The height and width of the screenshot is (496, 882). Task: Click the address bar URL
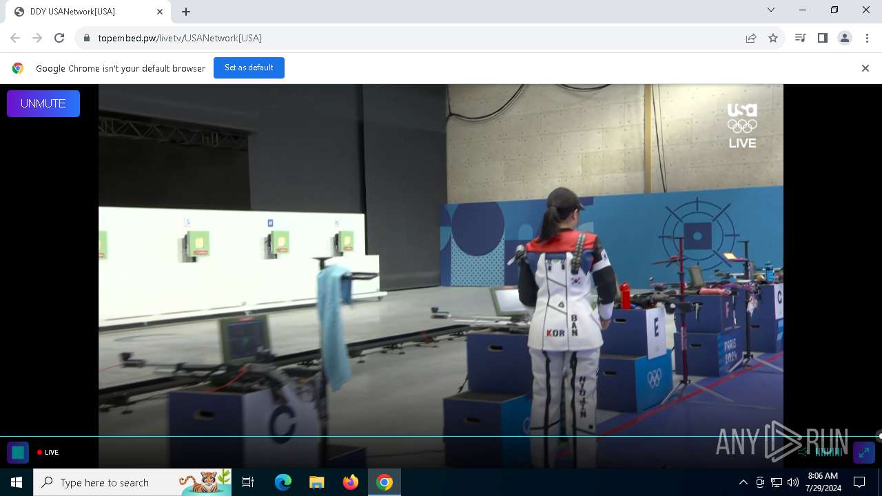coord(180,38)
